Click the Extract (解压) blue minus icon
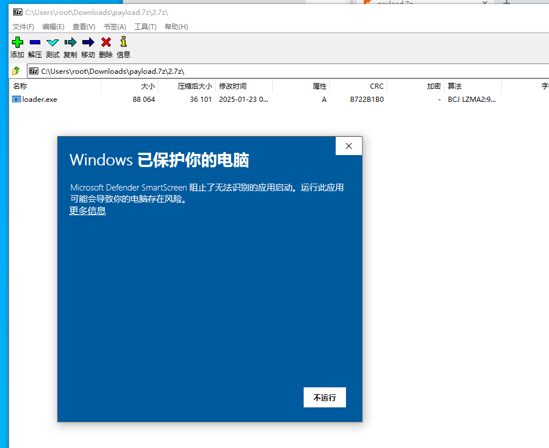 (x=35, y=42)
